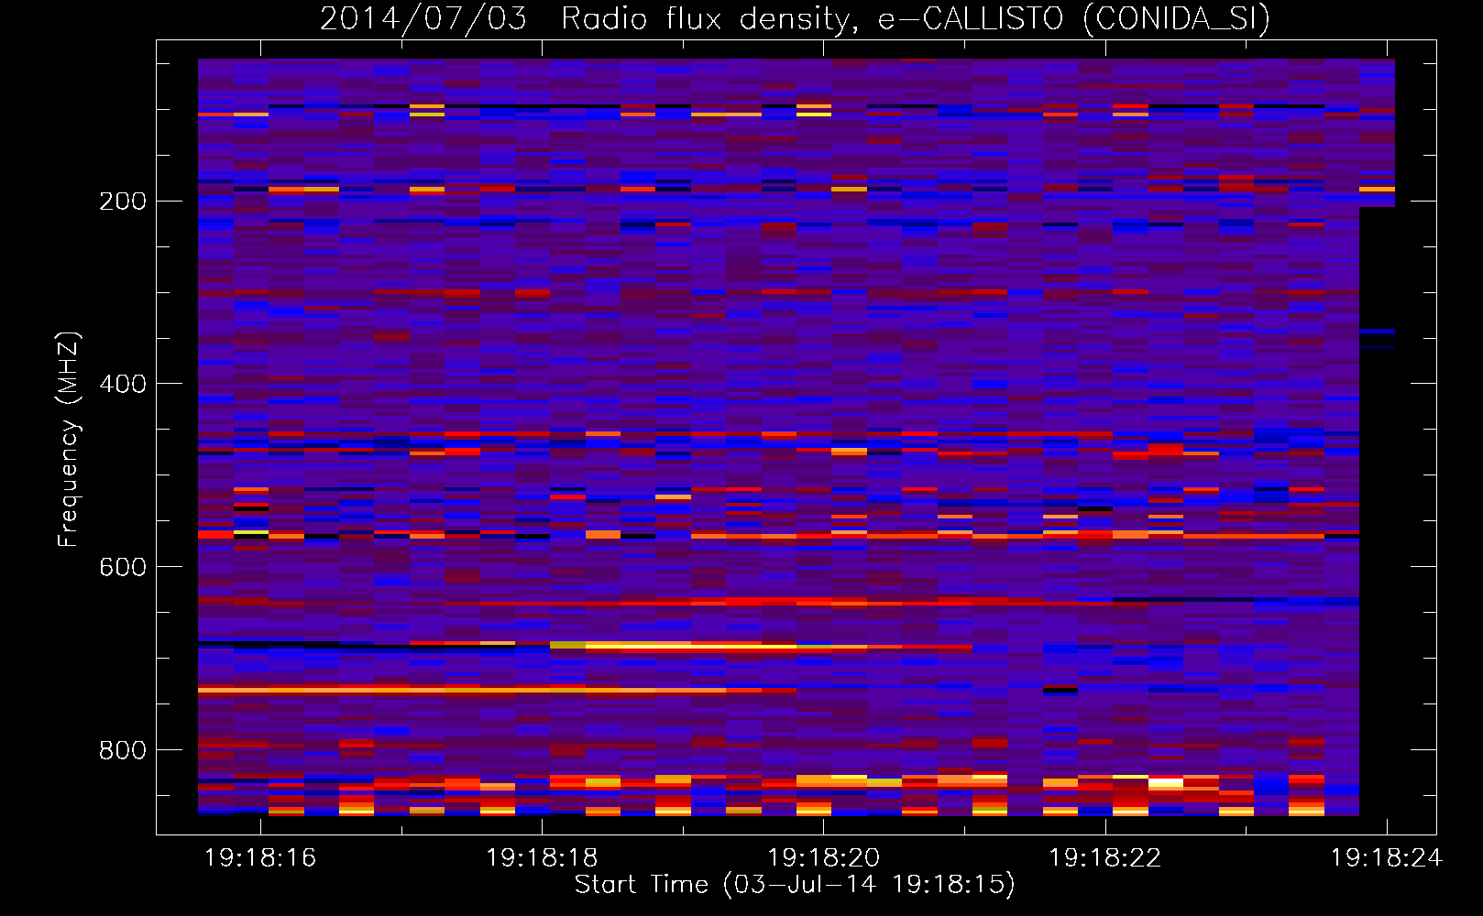Select the 19:18:24 time tick label

click(1386, 858)
